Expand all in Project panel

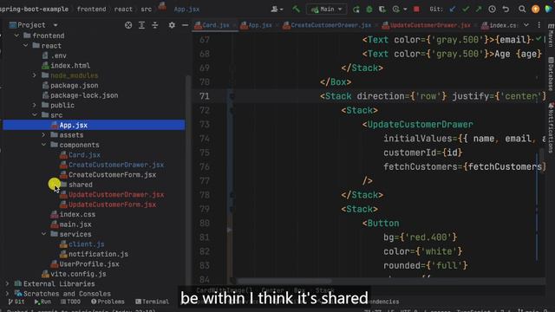click(141, 25)
